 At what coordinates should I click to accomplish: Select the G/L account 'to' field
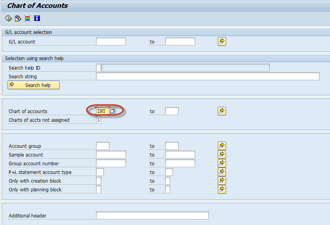tap(180, 42)
